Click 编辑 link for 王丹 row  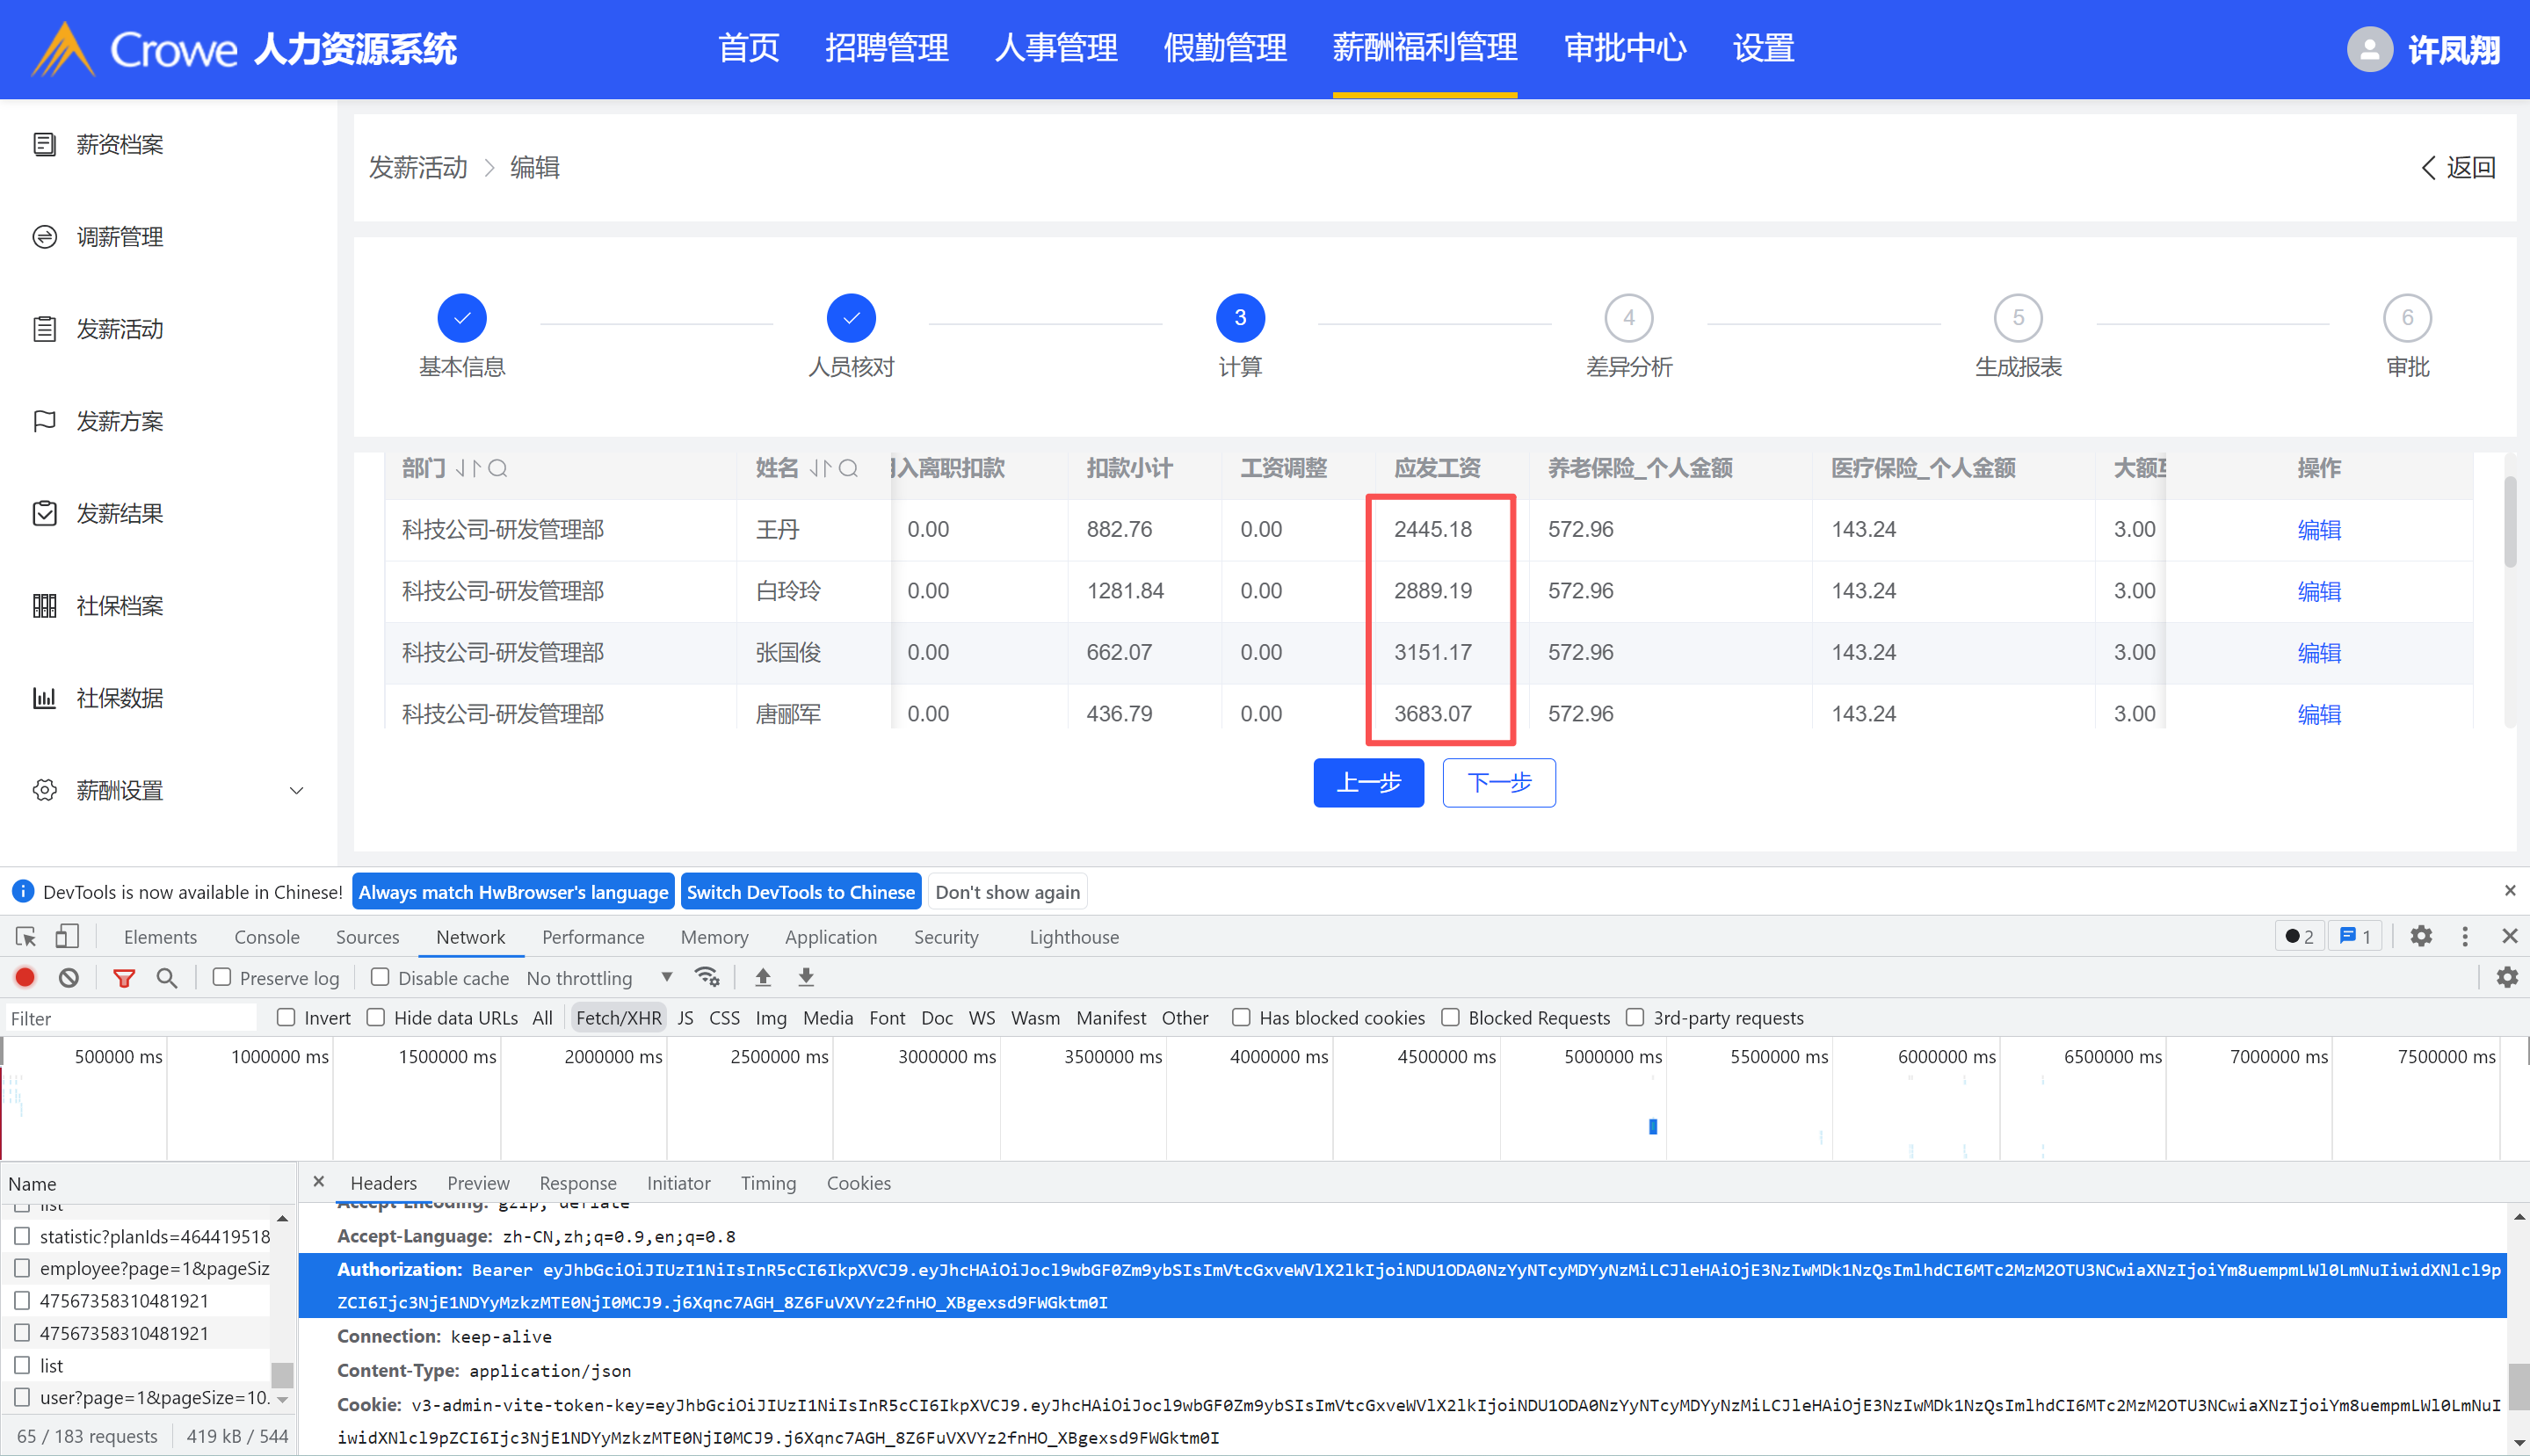[x=2318, y=530]
